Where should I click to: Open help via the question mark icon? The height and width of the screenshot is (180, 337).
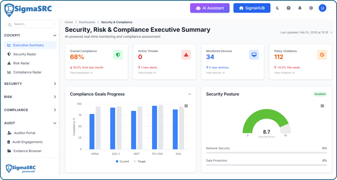click(x=289, y=8)
